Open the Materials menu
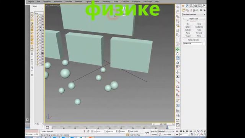Image resolution: width=245 pixels, height=138 pixels. (x=79, y=2)
